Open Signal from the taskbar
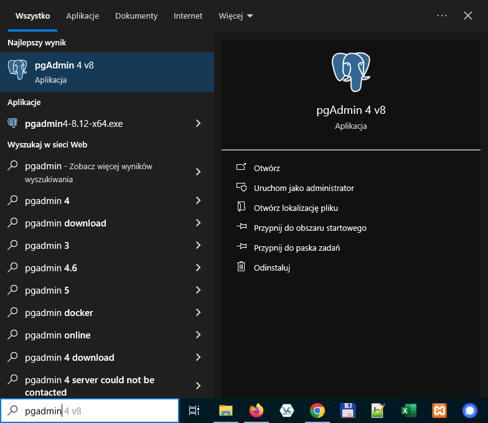 click(x=469, y=411)
